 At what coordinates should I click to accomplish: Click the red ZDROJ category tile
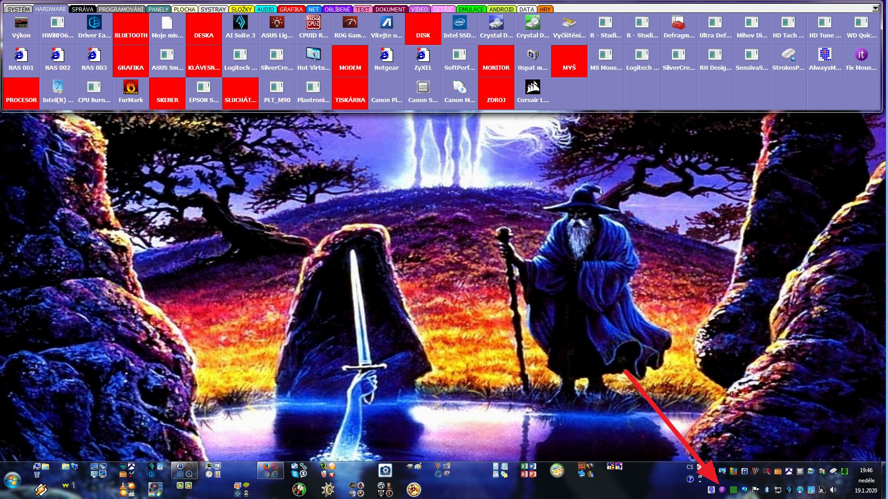496,93
